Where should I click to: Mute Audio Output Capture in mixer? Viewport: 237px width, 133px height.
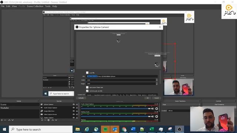153,109
